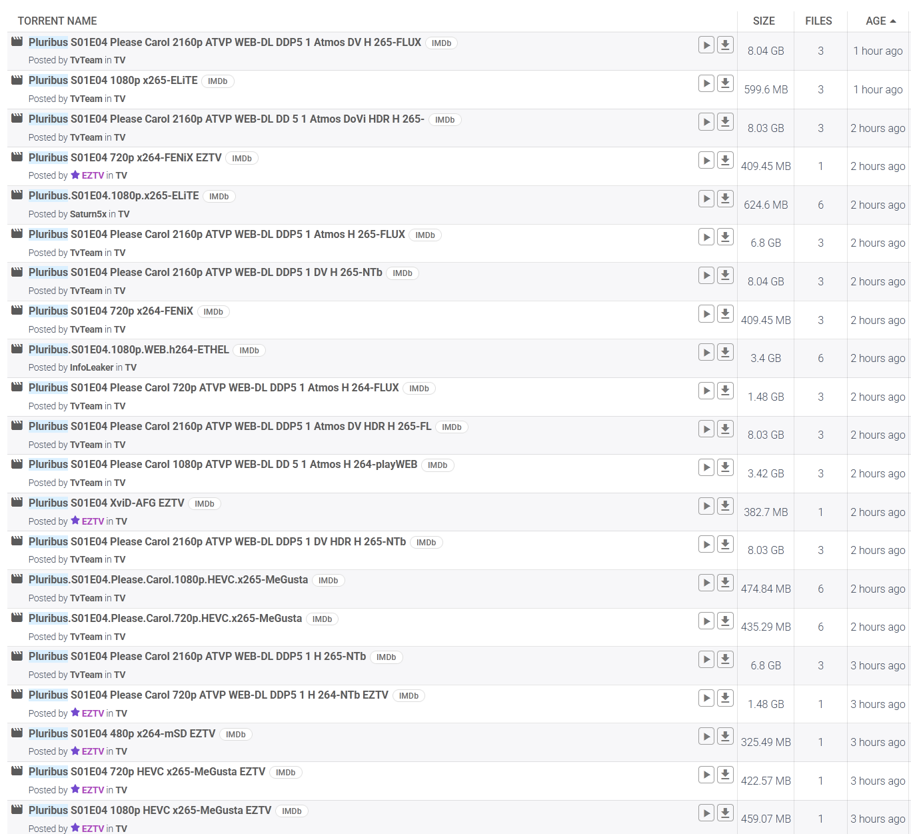The image size is (911, 834).
Task: Sort torrents by the Files column
Action: pos(818,21)
